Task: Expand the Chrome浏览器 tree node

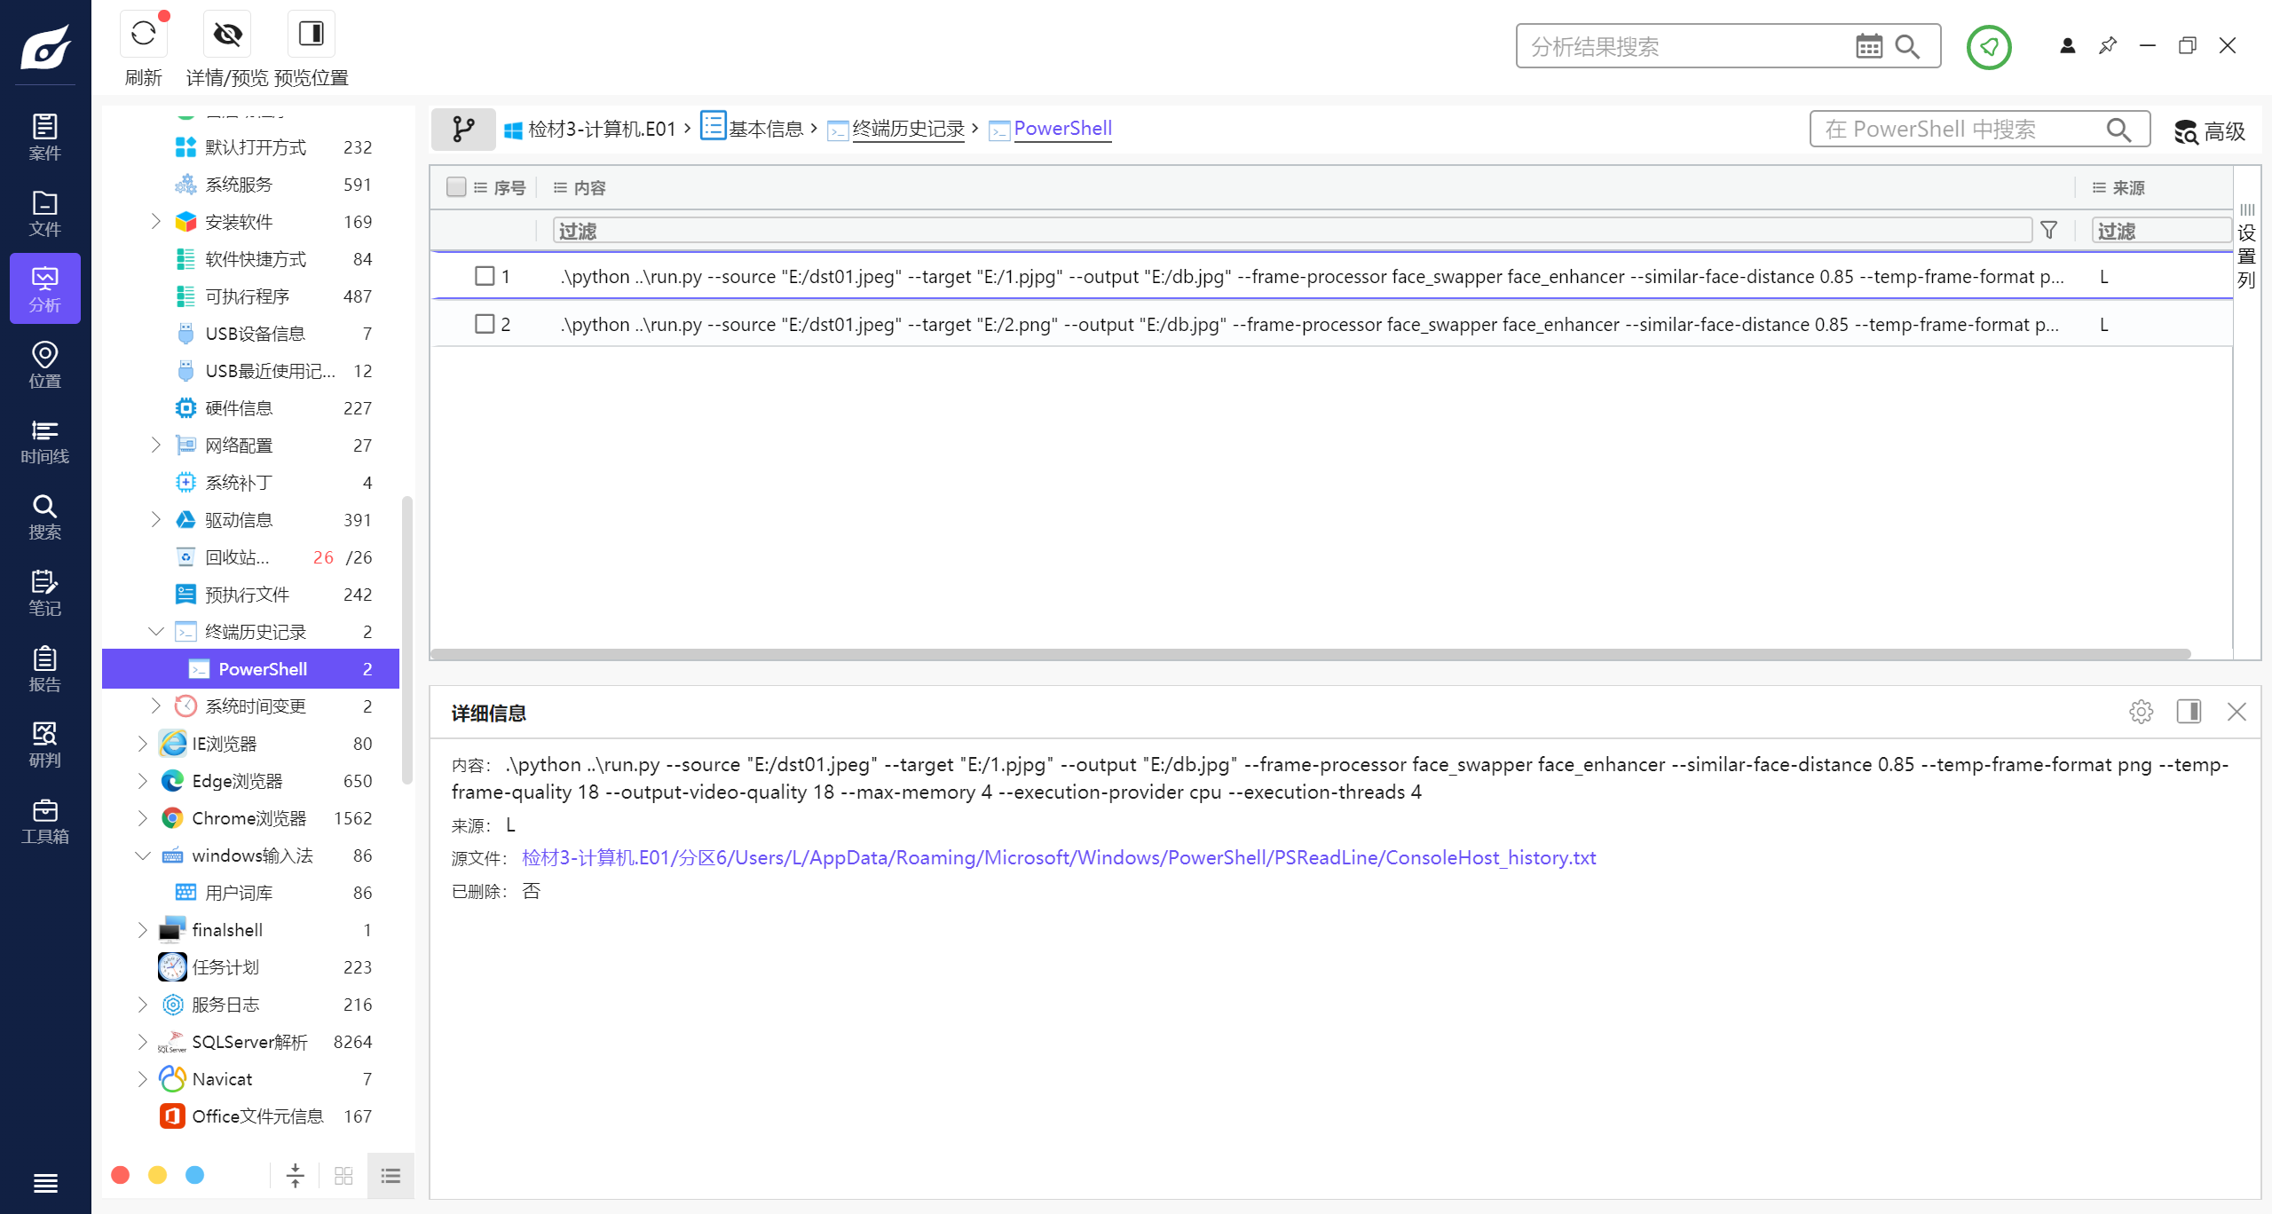Action: pyautogui.click(x=142, y=818)
